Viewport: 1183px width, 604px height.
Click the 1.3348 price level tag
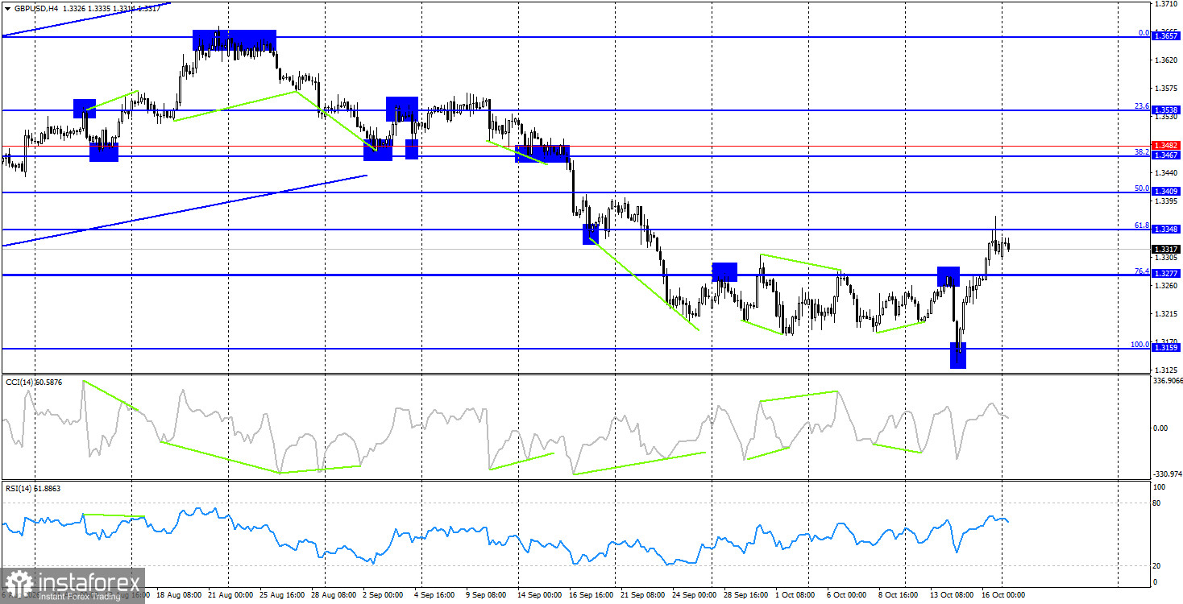click(1166, 230)
